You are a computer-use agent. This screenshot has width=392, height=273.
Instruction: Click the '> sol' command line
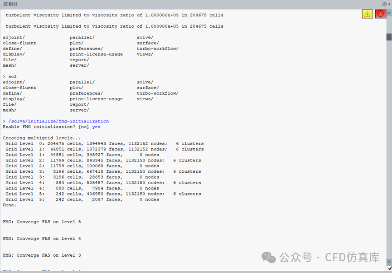(10, 77)
